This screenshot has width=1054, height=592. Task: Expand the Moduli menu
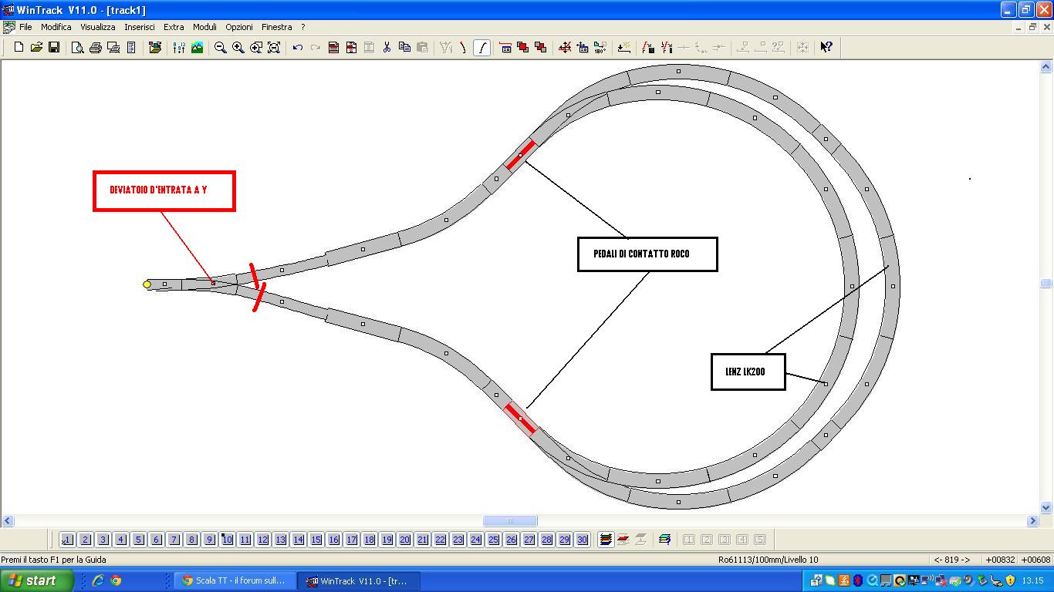pos(204,27)
